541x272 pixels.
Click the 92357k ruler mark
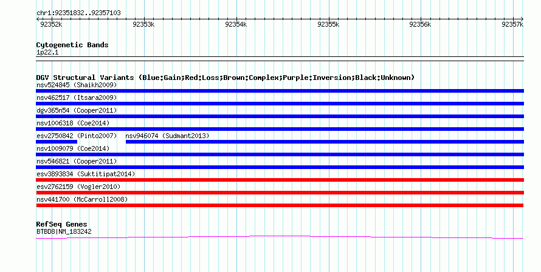click(512, 24)
